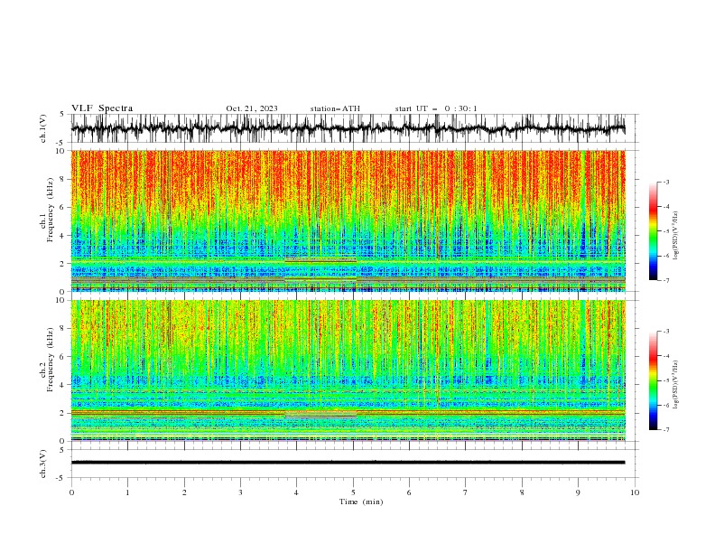Click the "-3" tick on upper colorbar
Viewport: 715px width, 553px height.
(665, 182)
